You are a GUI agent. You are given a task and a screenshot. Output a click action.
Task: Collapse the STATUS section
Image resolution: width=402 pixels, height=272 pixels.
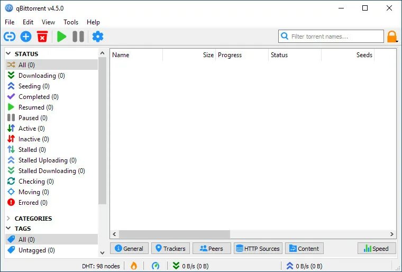pyautogui.click(x=8, y=53)
